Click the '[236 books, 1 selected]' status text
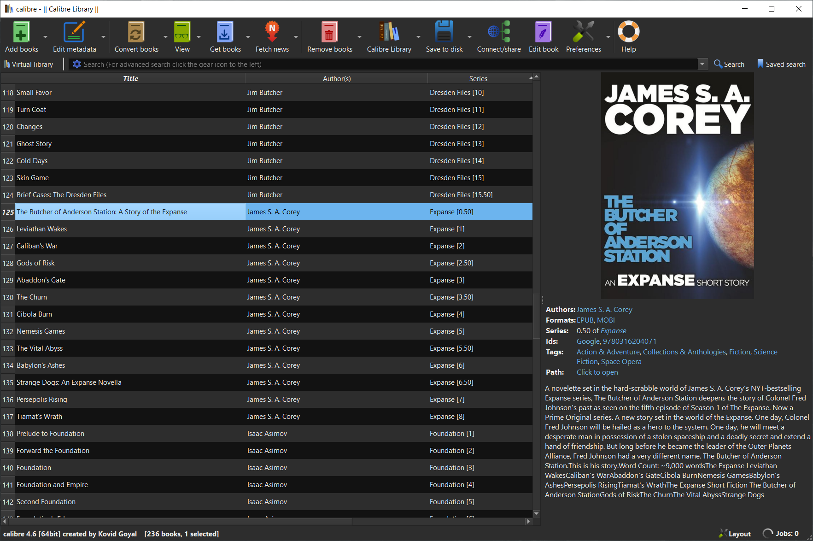Screen dimensions: 813x541 tap(181, 534)
